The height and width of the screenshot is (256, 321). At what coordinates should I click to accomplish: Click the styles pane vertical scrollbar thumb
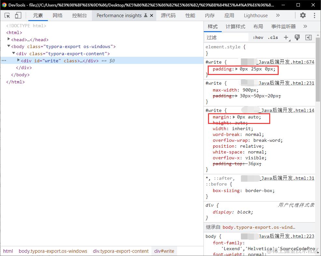pyautogui.click(x=317, y=69)
